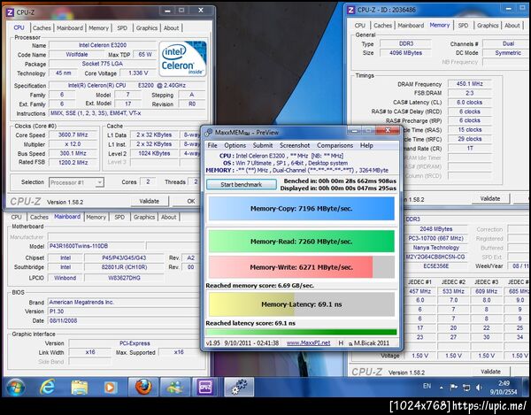
Task: Click OK in the processor CPU-Z window
Action: 191,201
